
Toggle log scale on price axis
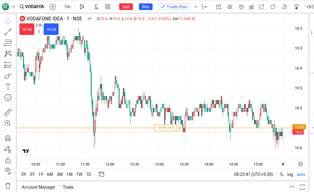[x=290, y=174]
